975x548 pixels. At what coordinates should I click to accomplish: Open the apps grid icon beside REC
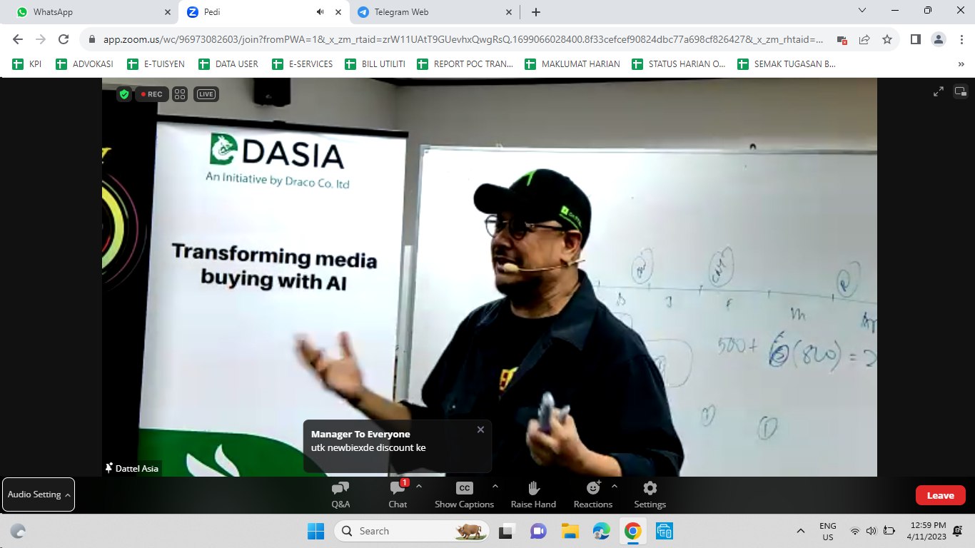pos(180,94)
